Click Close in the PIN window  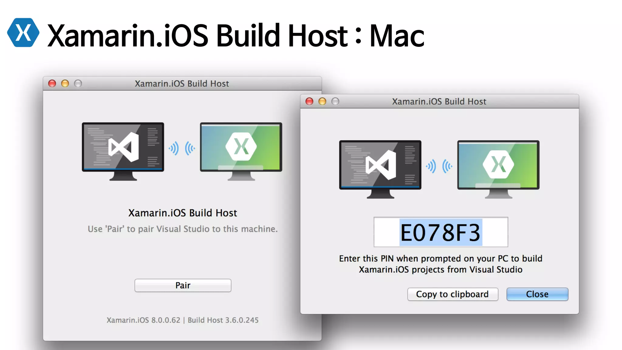coord(537,294)
